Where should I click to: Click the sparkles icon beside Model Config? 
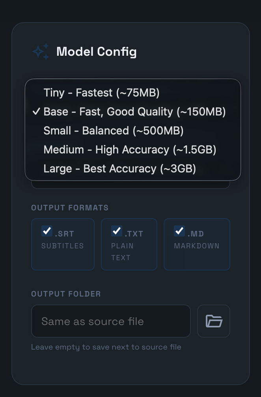40,51
